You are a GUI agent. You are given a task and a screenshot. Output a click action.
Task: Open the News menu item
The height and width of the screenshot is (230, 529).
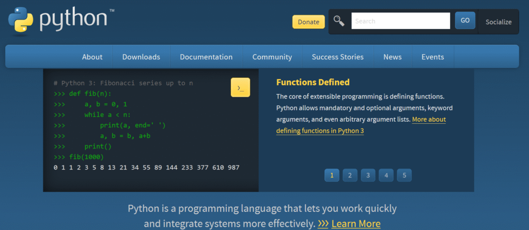(x=392, y=57)
